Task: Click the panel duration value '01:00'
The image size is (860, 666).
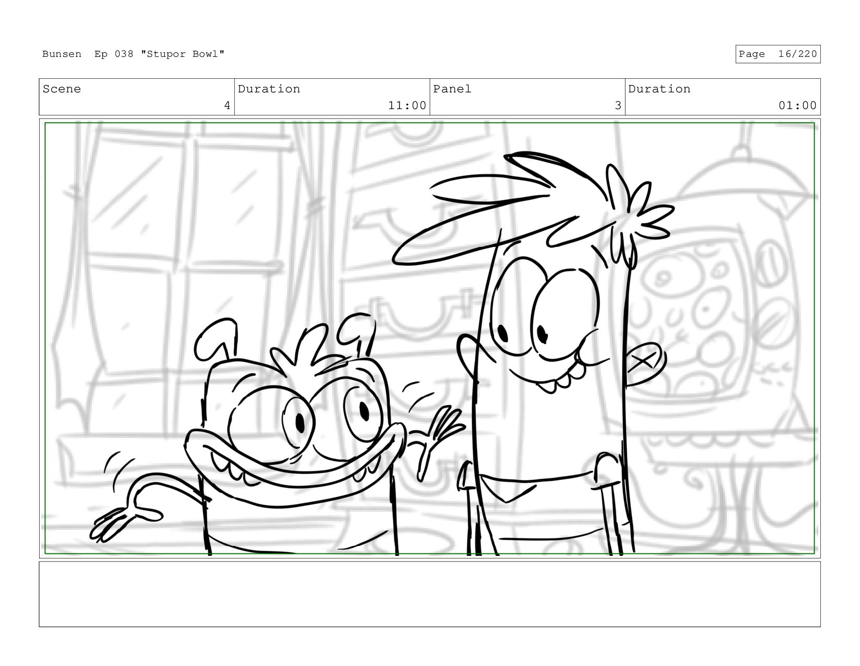Action: 797,105
